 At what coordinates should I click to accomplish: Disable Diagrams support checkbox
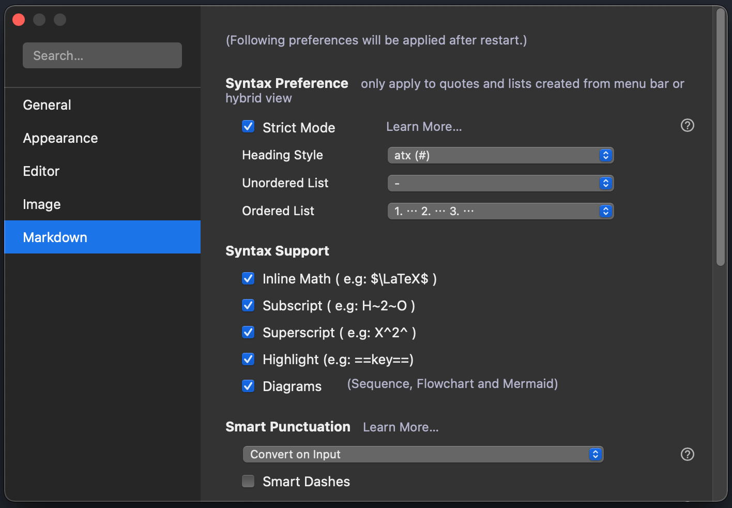[248, 386]
